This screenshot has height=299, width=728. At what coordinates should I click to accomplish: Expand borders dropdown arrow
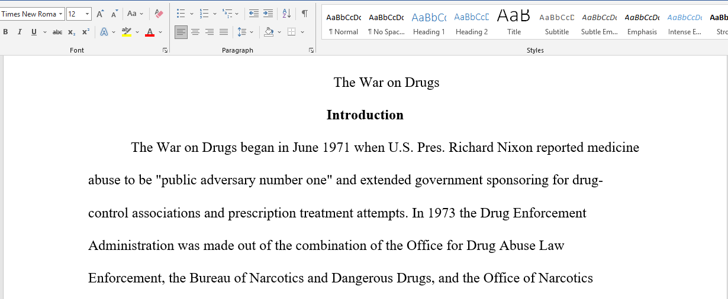coord(302,32)
